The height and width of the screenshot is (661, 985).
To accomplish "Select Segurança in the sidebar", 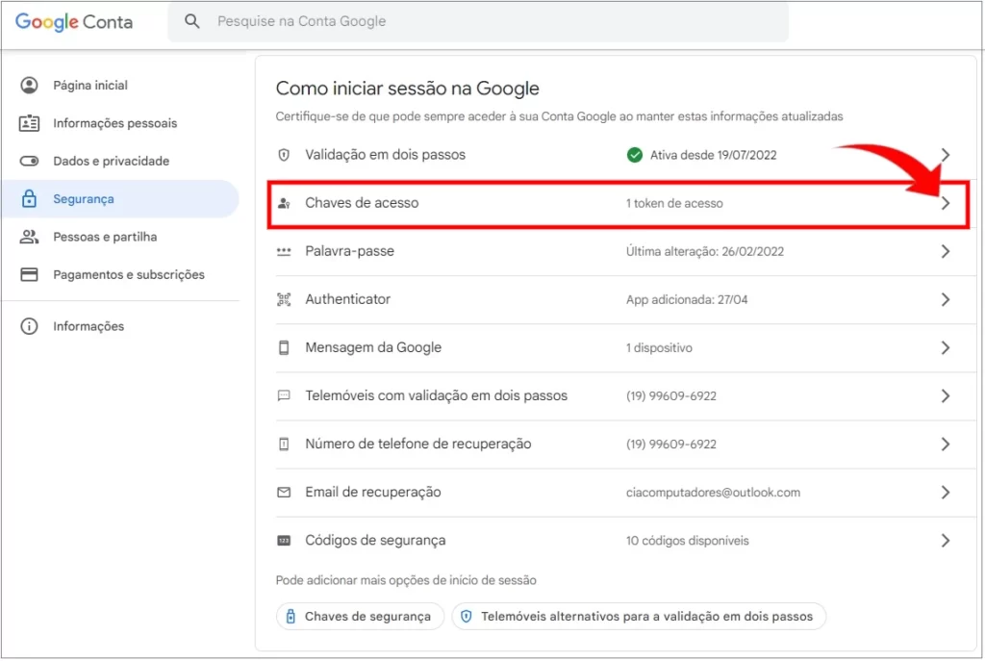I will tap(120, 198).
